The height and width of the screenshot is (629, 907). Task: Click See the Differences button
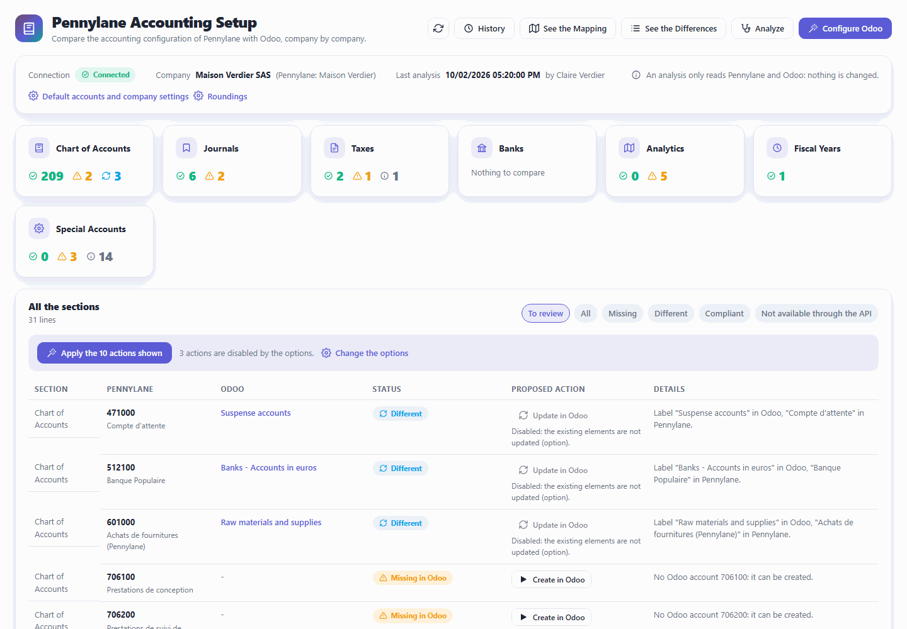[673, 28]
